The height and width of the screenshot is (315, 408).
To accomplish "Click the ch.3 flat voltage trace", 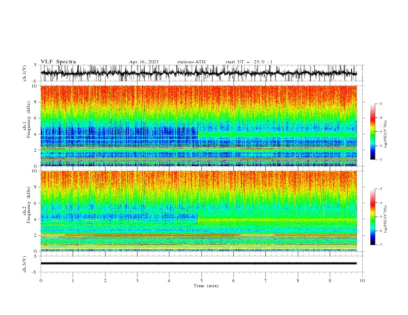I will point(198,264).
